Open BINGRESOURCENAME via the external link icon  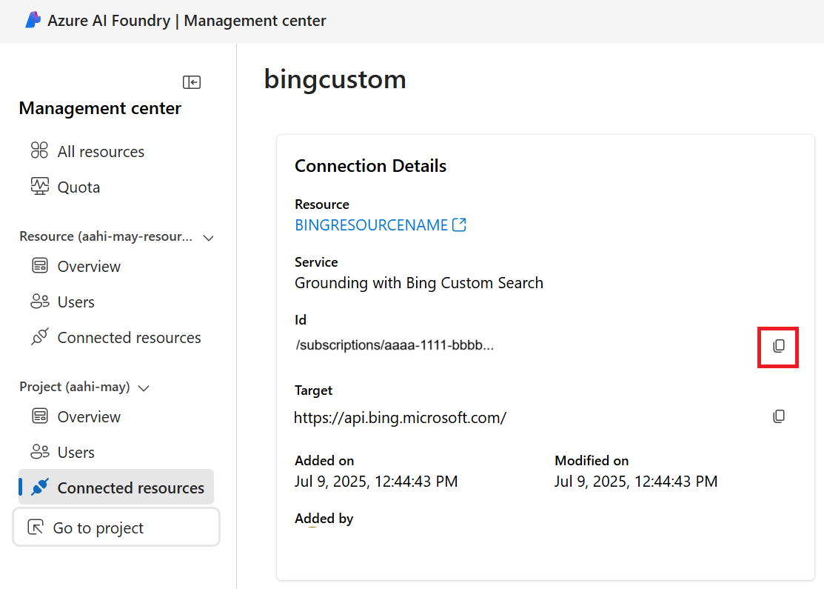[x=460, y=224]
